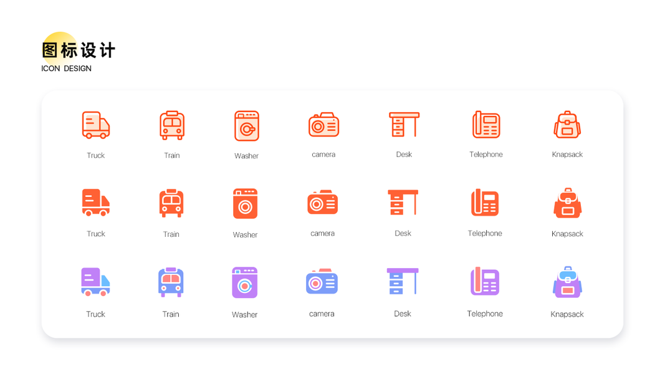Select the solid orange Desk icon

tap(403, 202)
